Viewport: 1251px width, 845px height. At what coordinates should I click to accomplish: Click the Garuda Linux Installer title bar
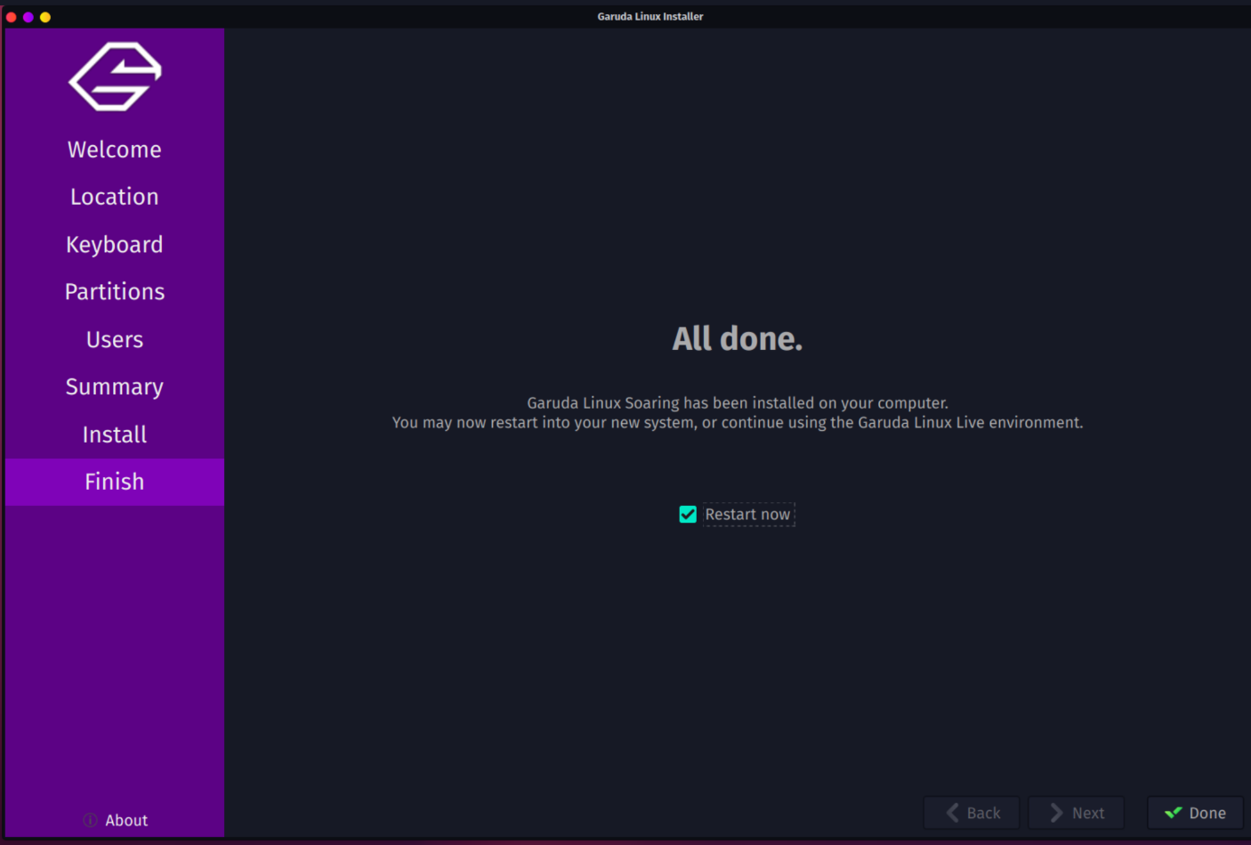click(650, 16)
